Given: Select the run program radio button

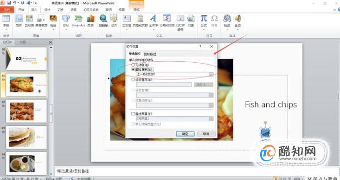Looking at the screenshot, I should coord(133,80).
